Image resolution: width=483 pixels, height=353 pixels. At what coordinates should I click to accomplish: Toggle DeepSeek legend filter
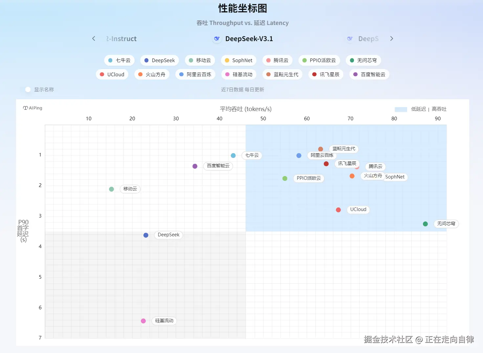(160, 60)
